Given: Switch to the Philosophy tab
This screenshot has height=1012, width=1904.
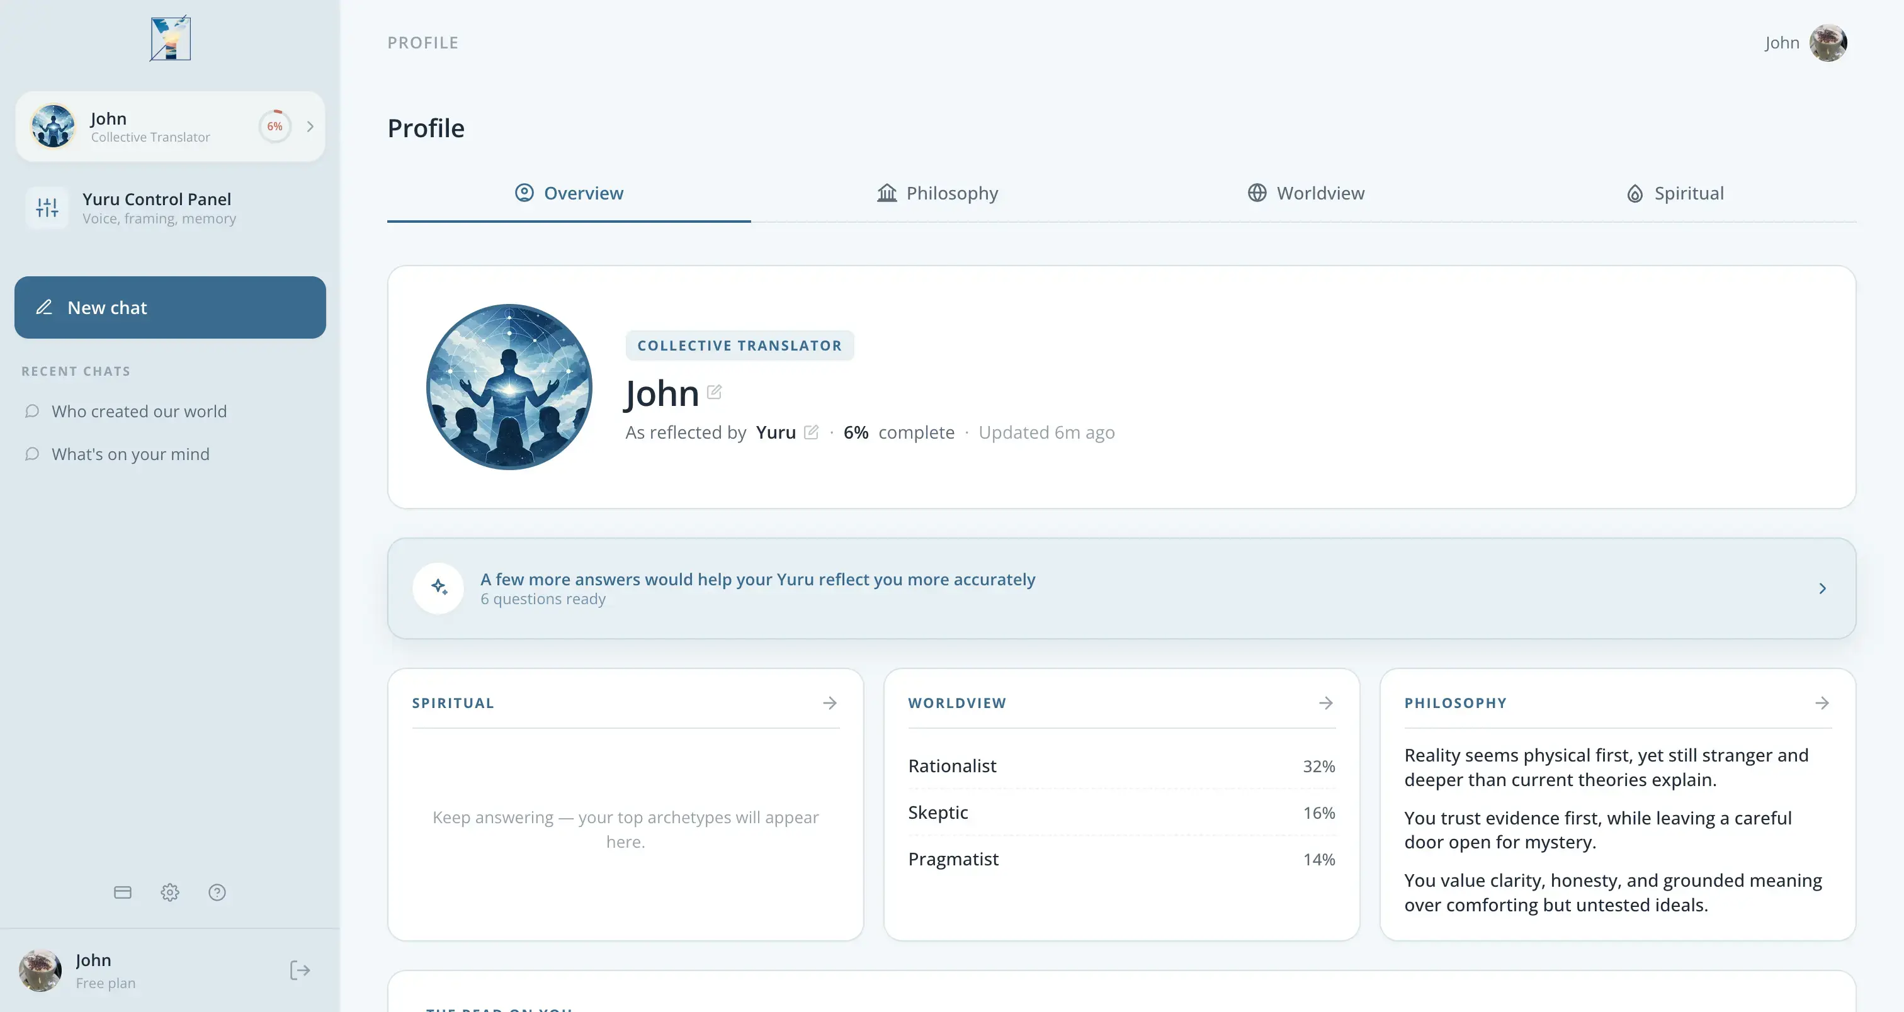Looking at the screenshot, I should [x=938, y=194].
